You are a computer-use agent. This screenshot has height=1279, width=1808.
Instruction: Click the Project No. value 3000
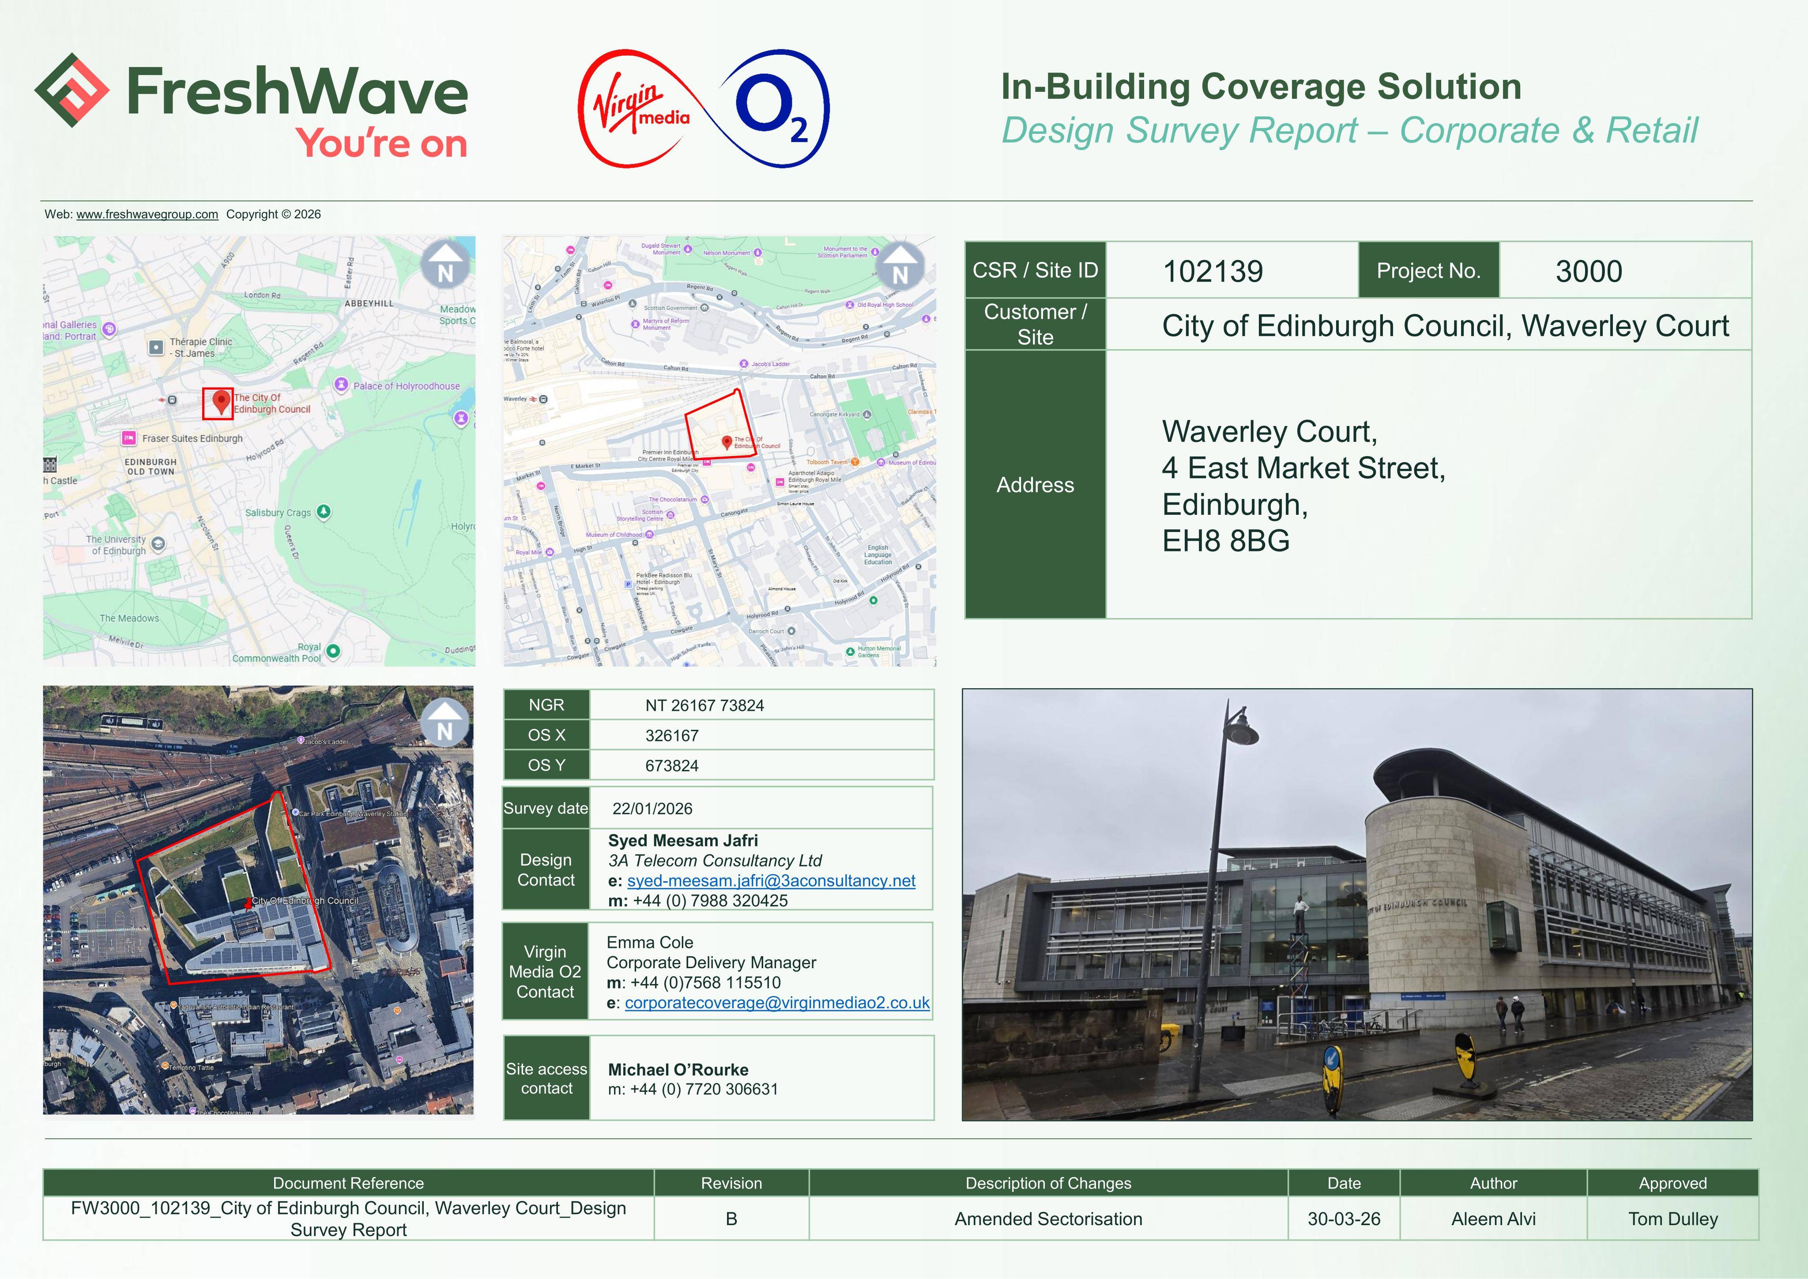tap(1588, 271)
